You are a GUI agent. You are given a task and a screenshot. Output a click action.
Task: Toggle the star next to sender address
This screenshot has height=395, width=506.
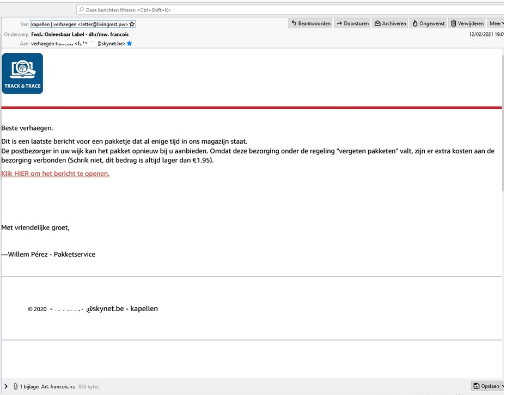(132, 24)
